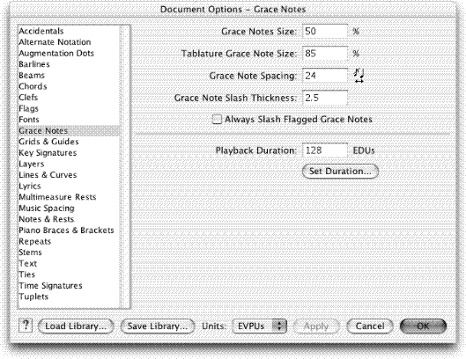Open the Units EVPUs dropdown
The height and width of the screenshot is (359, 466).
tap(259, 326)
